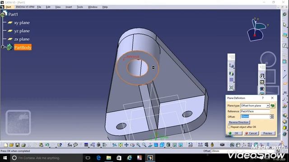
Task: Select PartBody in specification tree
Action: pos(23,47)
